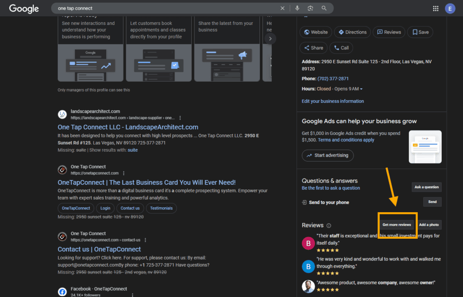463x297 pixels.
Task: Click the Send to your phone icon
Action: 304,202
